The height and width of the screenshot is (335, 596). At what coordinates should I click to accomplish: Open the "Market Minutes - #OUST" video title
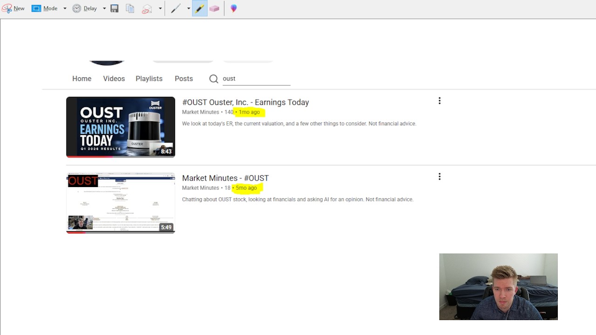click(225, 178)
